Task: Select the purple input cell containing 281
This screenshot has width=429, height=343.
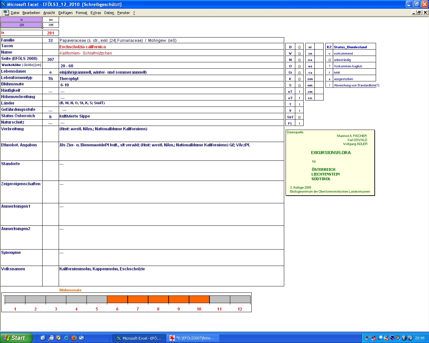Action: (x=21, y=25)
